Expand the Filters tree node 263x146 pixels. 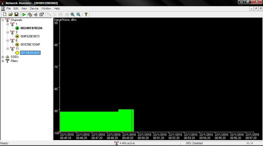3,61
